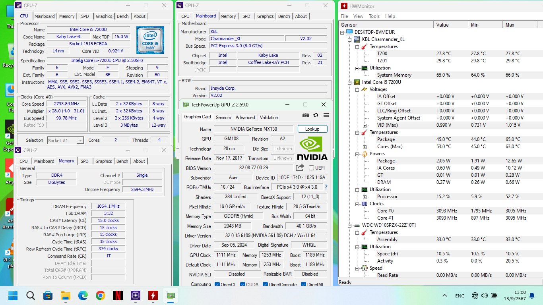Click the GPU Name field NVIDIA GeForce MX130
543x305 pixels.
[x=254, y=129]
